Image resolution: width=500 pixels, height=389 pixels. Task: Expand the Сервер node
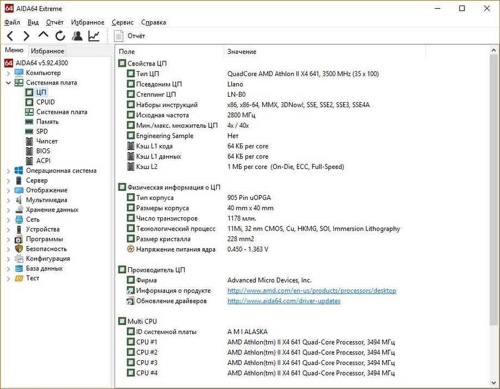pos(8,181)
